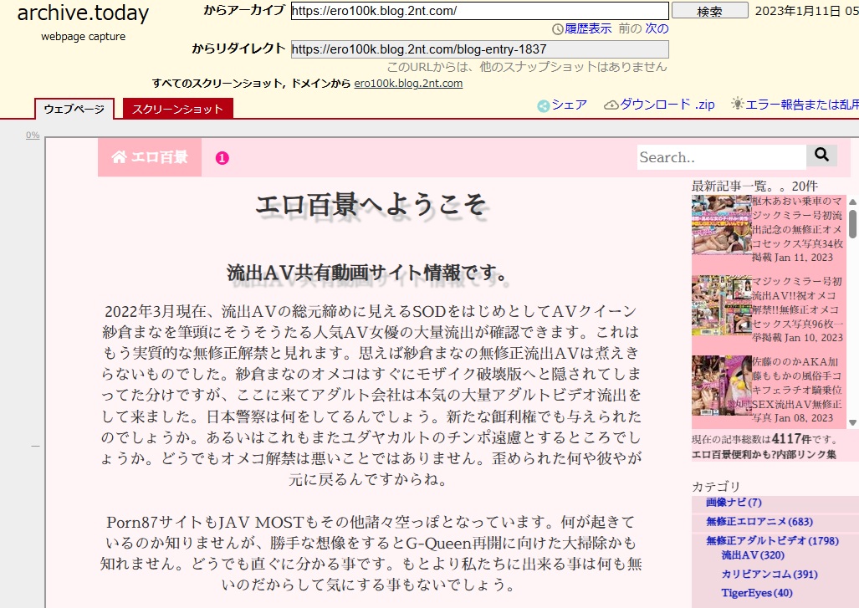Image resolution: width=859 pixels, height=608 pixels.
Task: Focus the site Search.. text box
Action: pyautogui.click(x=721, y=157)
